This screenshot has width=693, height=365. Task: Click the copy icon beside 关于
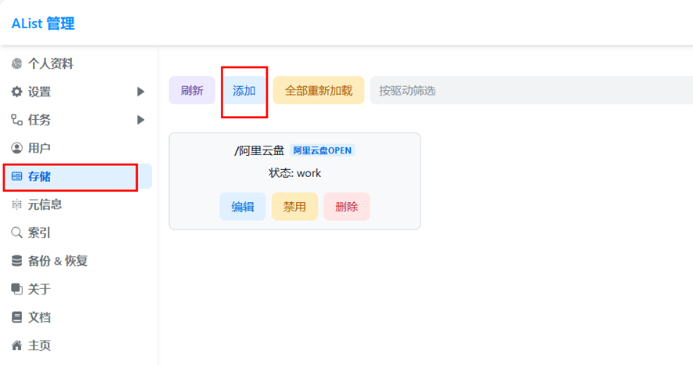(x=16, y=289)
